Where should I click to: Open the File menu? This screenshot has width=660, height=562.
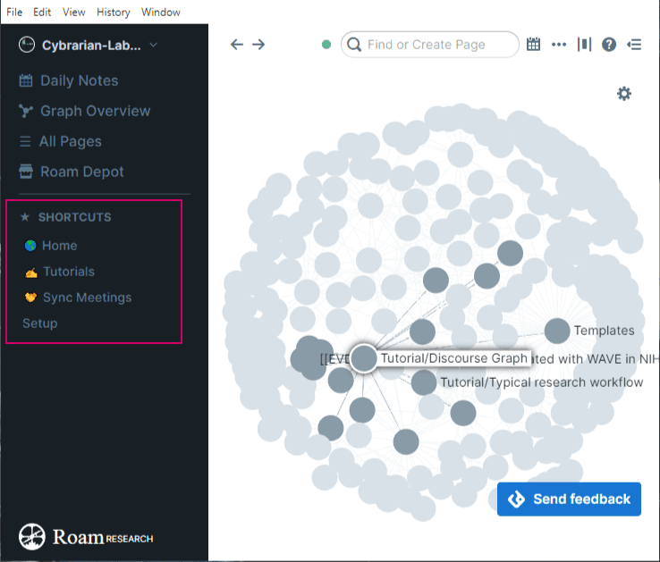(x=14, y=12)
